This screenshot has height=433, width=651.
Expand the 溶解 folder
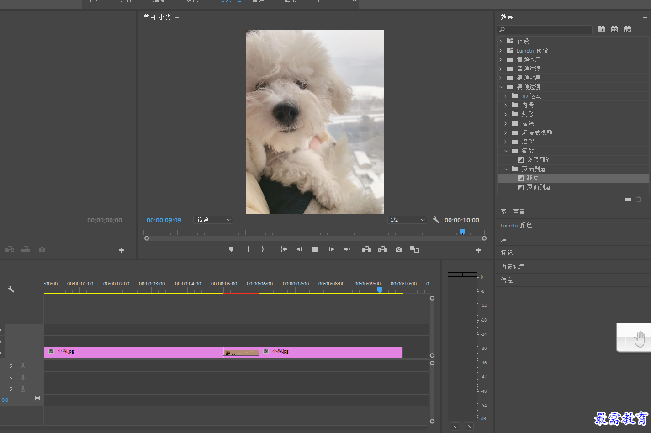coord(506,142)
